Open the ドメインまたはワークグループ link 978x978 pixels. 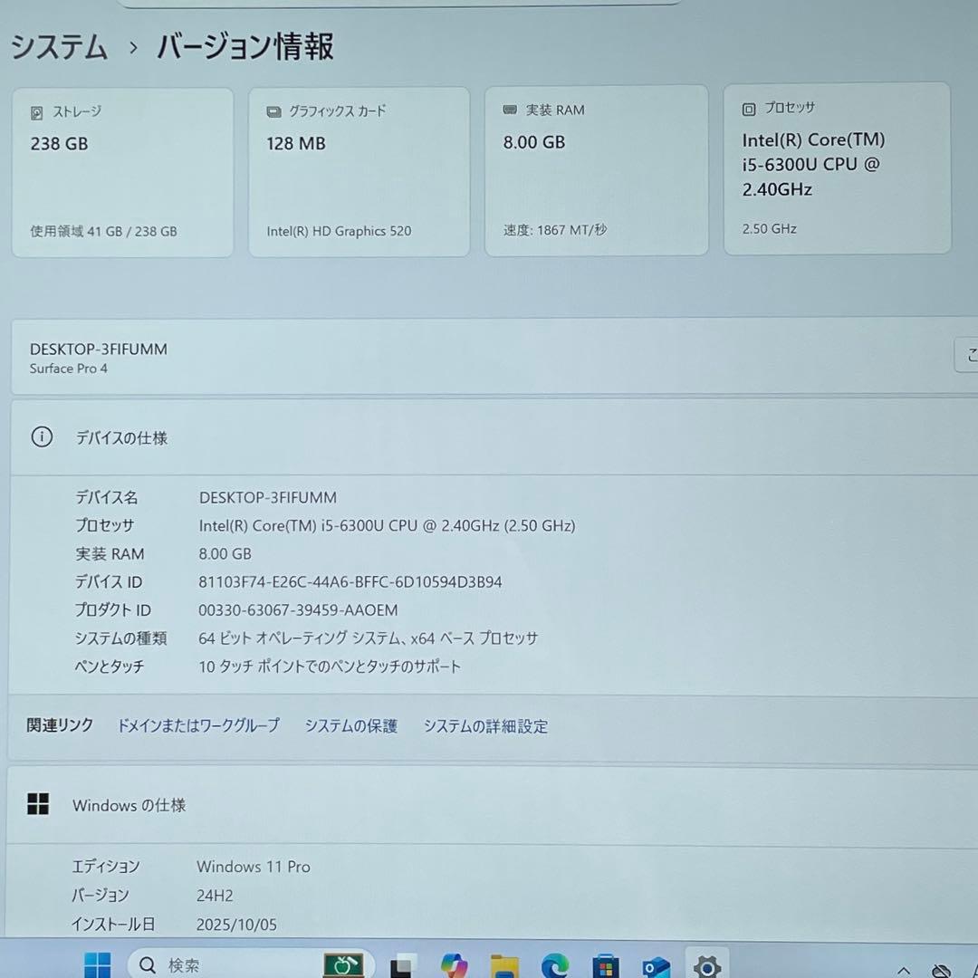click(197, 725)
